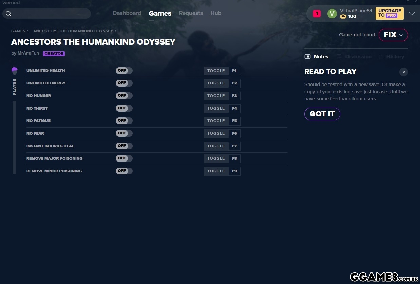Open the Hub tab

pos(216,13)
